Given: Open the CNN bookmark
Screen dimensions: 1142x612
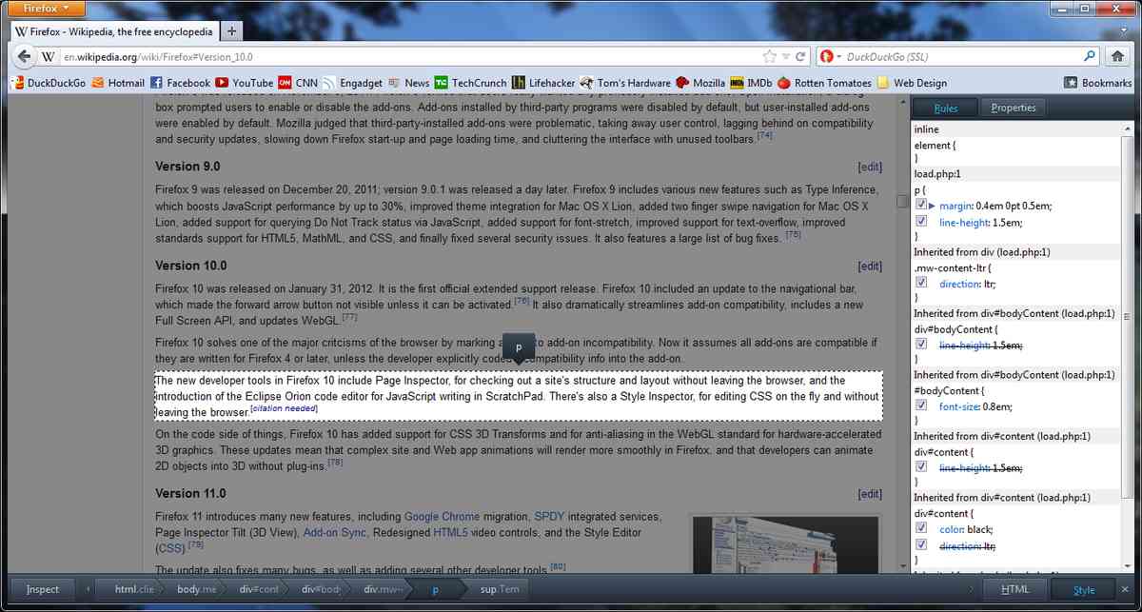Looking at the screenshot, I should 298,83.
